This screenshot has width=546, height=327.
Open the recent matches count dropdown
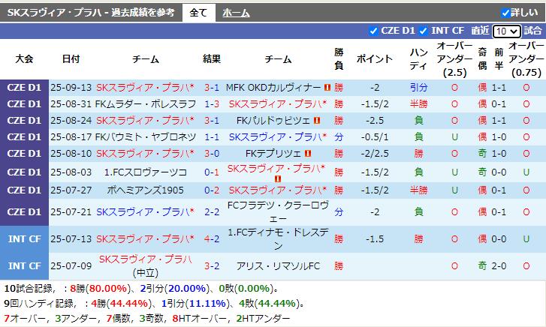point(507,31)
